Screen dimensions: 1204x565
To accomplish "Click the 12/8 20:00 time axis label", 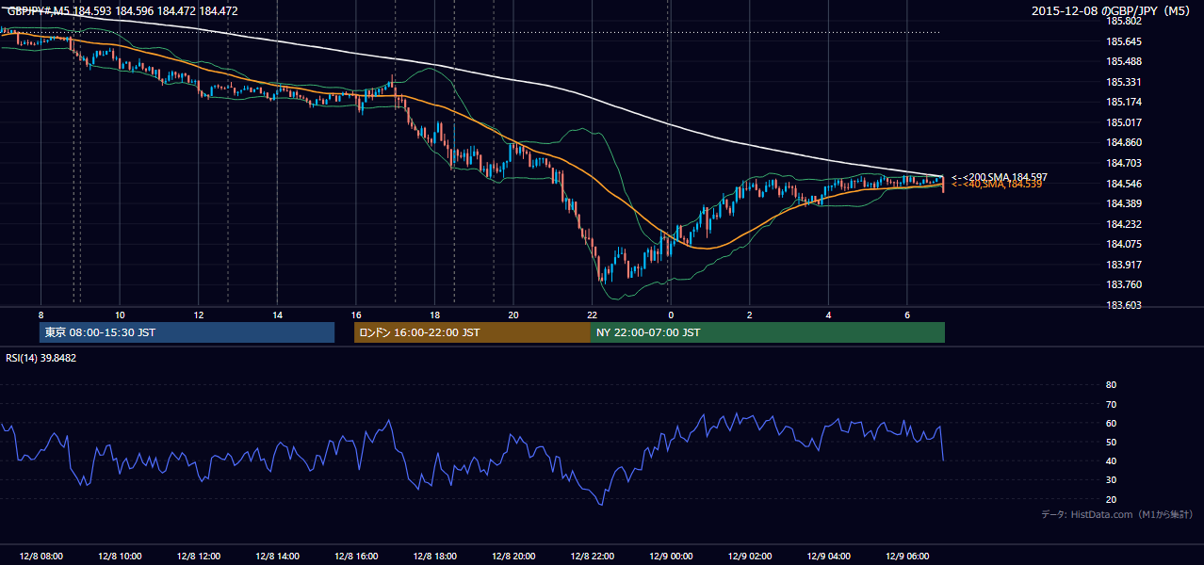I will tap(513, 556).
